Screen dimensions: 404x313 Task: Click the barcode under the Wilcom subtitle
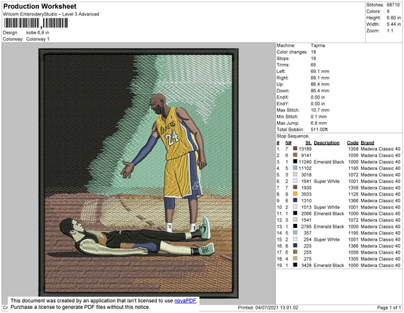tap(36, 23)
